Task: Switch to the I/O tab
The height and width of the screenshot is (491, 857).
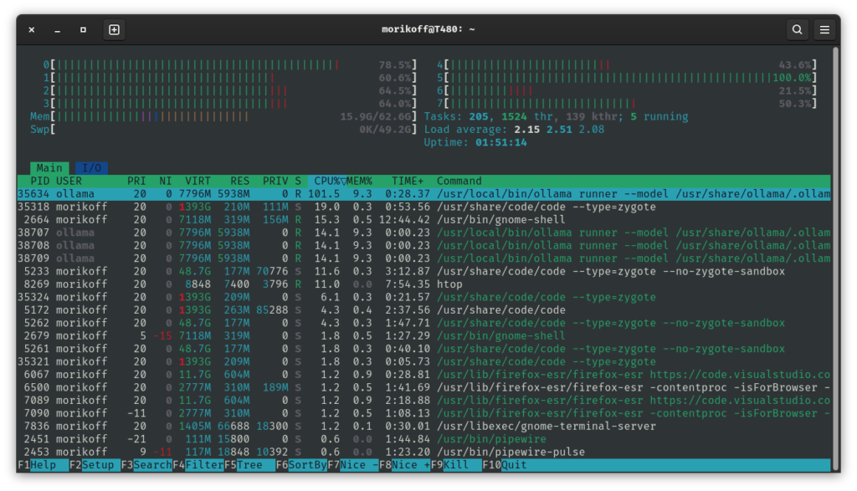Action: tap(91, 167)
